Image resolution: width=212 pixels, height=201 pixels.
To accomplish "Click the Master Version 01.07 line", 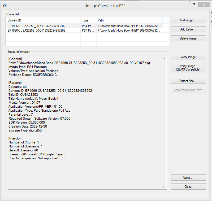I will [24, 103].
